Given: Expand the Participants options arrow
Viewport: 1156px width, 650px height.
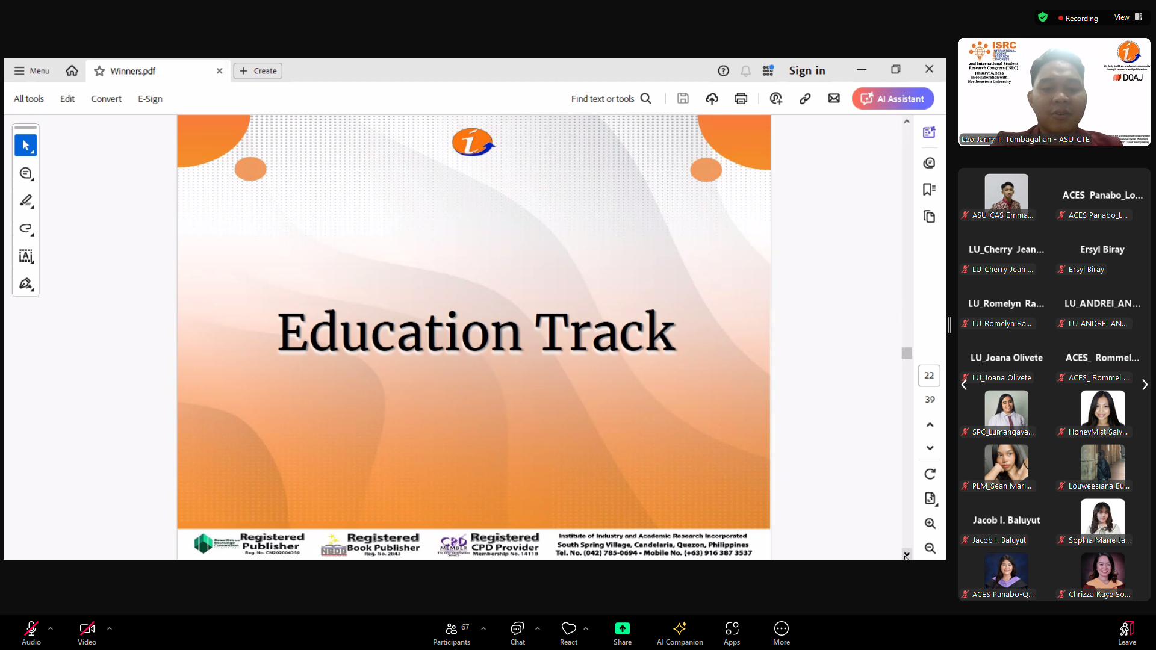Looking at the screenshot, I should [483, 628].
